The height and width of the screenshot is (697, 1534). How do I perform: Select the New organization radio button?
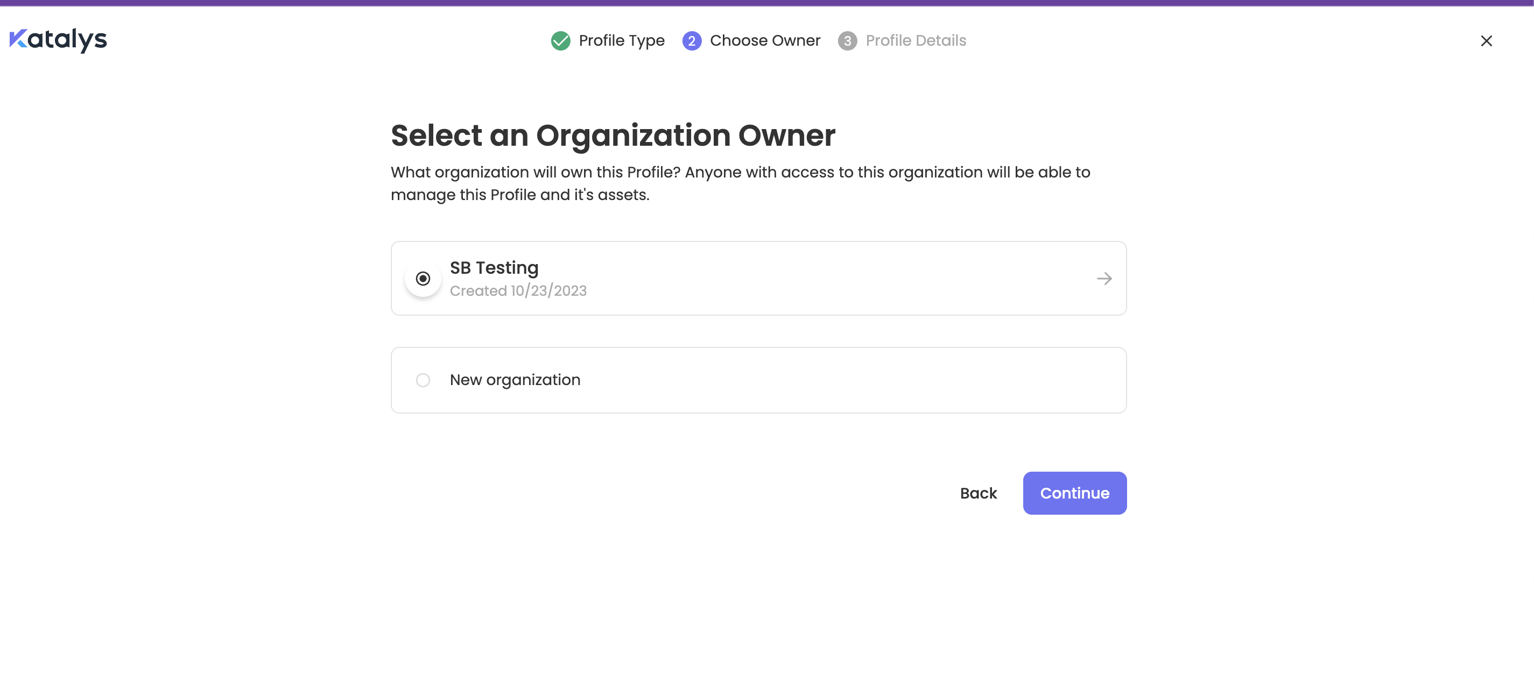coord(423,380)
